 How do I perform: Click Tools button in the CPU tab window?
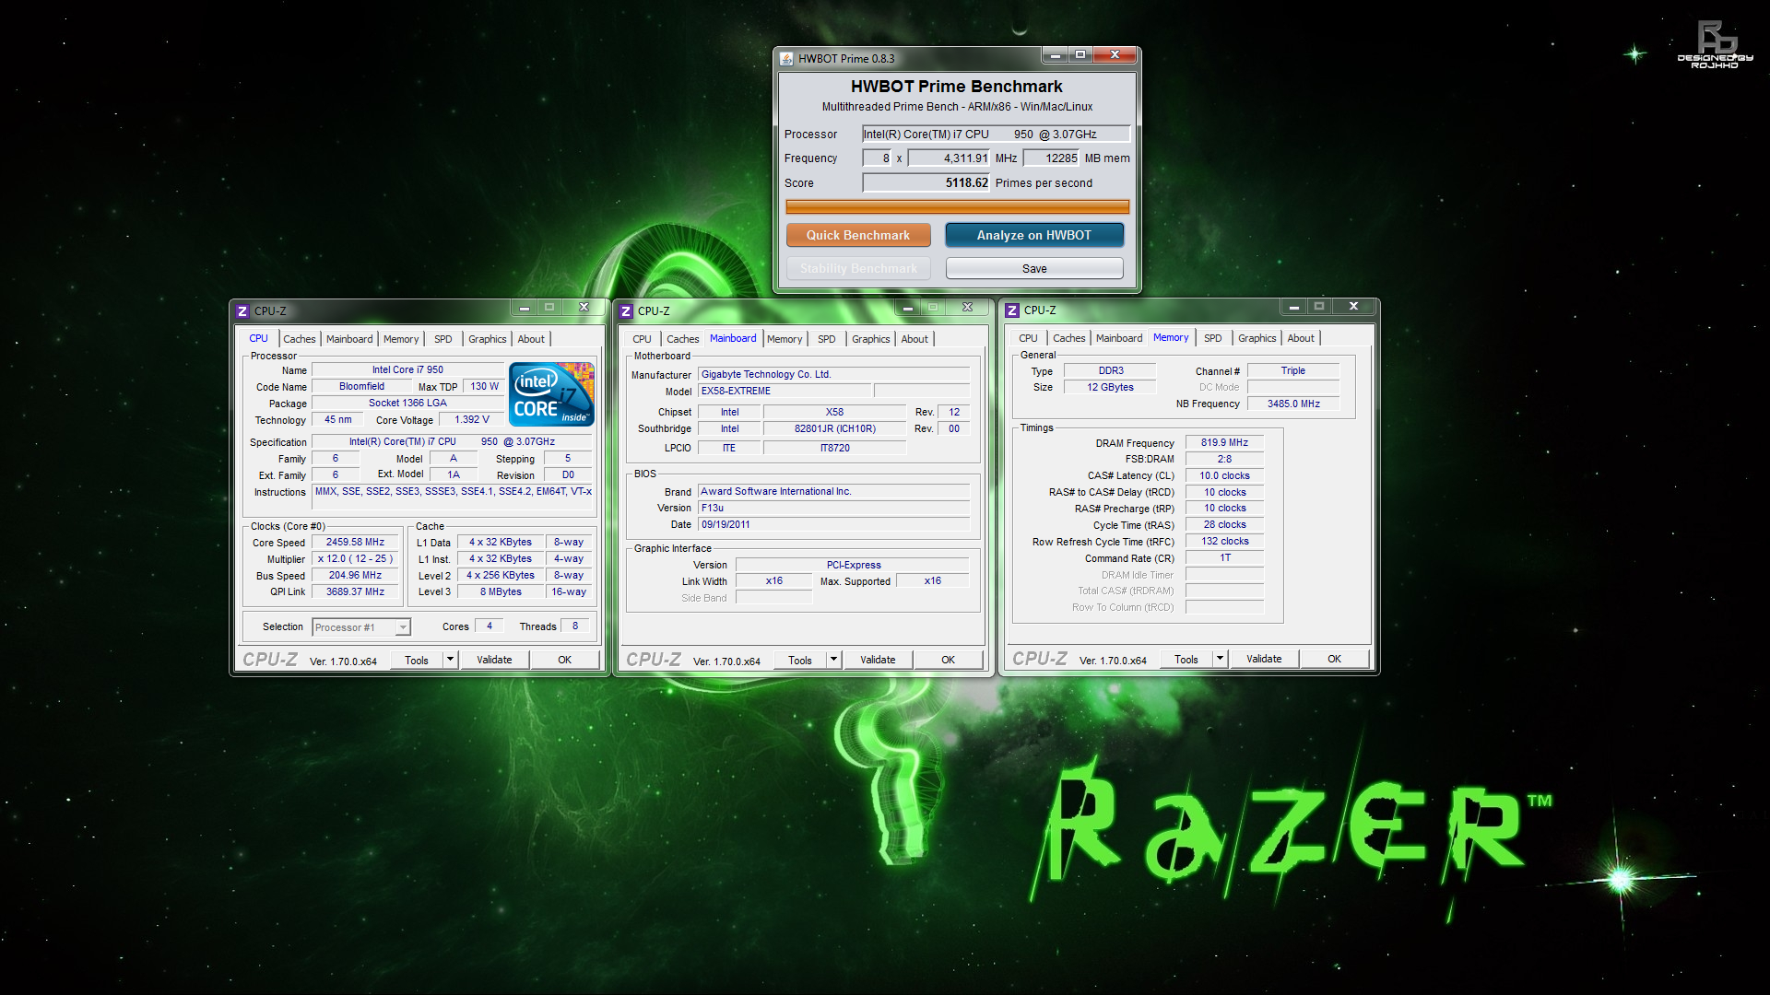click(x=417, y=660)
